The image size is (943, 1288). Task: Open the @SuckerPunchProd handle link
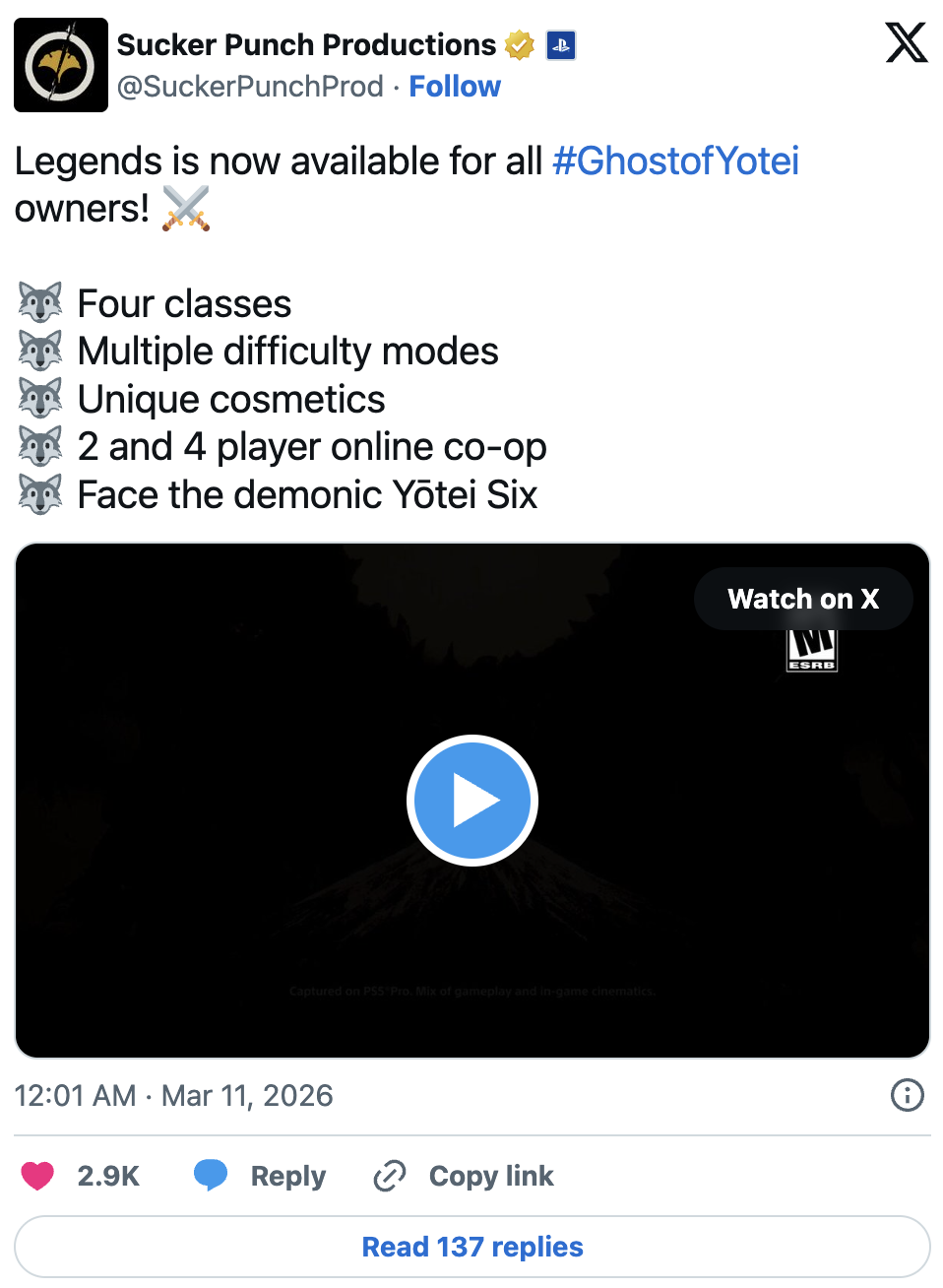[x=250, y=87]
